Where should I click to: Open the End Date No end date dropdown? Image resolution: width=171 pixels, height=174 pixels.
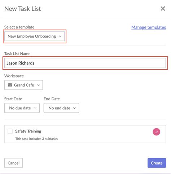61,108
